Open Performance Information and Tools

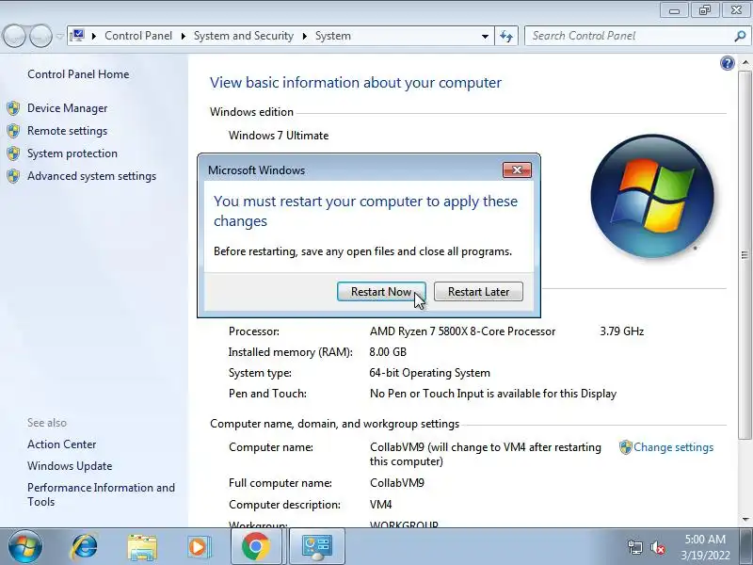101,494
